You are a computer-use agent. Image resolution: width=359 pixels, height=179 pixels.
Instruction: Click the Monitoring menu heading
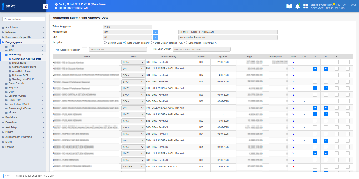click(14, 55)
